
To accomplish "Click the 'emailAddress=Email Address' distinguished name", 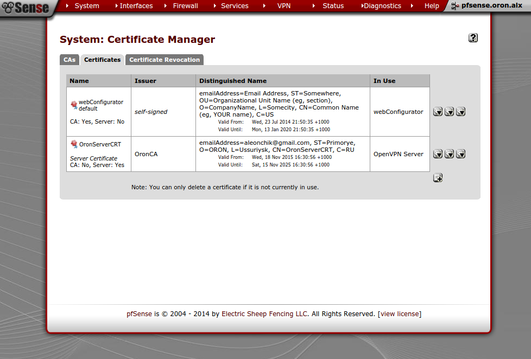I will [279, 104].
